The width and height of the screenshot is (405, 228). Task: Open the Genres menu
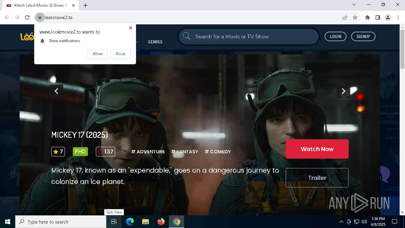pos(155,42)
